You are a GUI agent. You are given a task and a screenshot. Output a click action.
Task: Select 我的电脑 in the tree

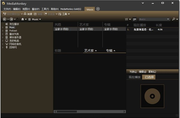pos(14,41)
